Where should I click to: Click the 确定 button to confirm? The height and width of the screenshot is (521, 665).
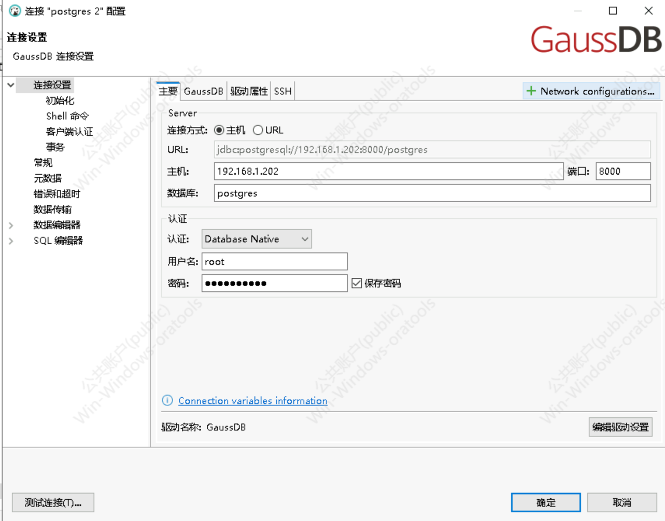(545, 502)
